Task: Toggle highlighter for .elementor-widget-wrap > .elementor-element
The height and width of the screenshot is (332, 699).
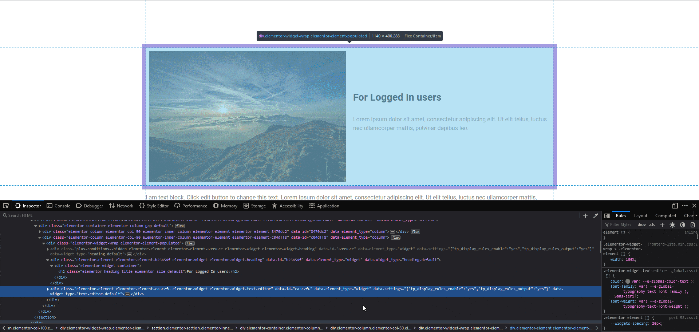Action: pos(623,254)
